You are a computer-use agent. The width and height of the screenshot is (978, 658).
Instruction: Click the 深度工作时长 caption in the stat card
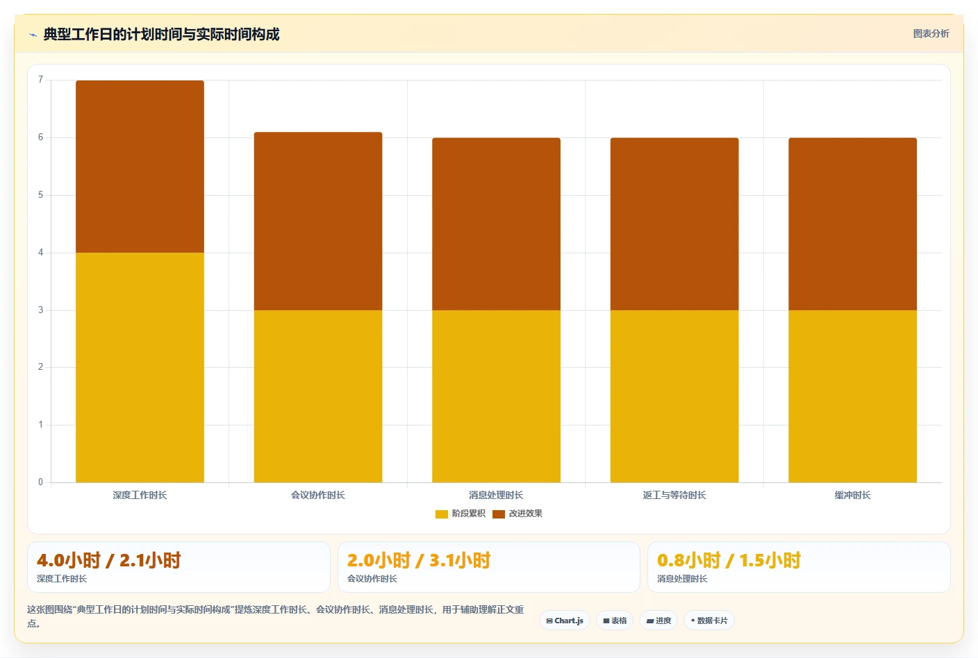pos(62,579)
